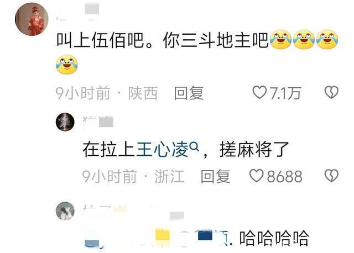The width and height of the screenshot is (354, 253).
Task: Tap the comment text 叫上伍佰吧
Action: pos(100,40)
